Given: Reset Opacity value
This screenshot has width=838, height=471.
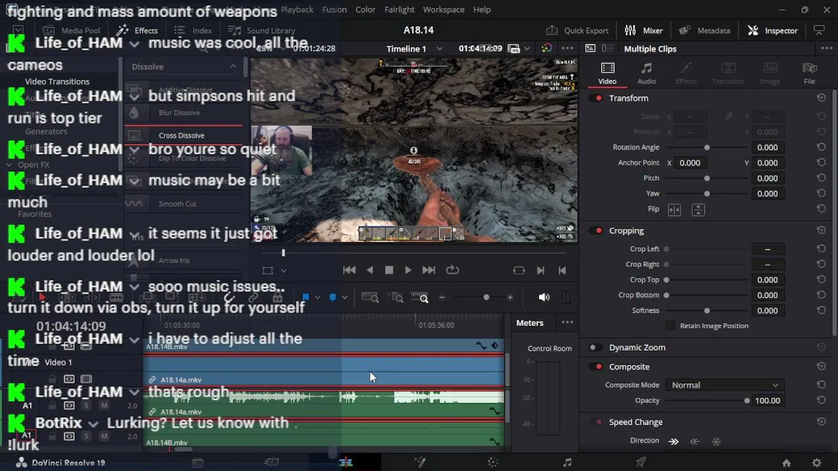Looking at the screenshot, I should coord(821,400).
